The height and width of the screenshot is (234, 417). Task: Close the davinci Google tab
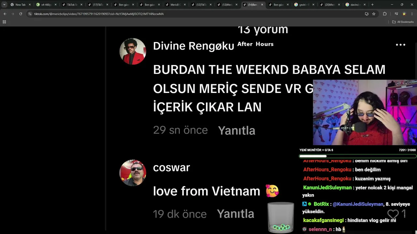(365, 5)
